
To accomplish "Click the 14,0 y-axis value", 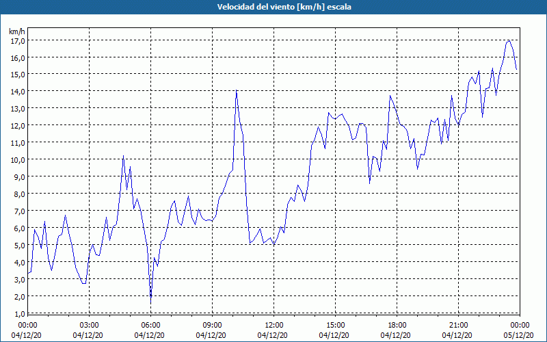I will pyautogui.click(x=18, y=92).
